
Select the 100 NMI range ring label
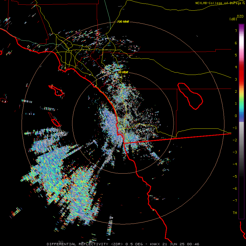(x=123, y=22)
